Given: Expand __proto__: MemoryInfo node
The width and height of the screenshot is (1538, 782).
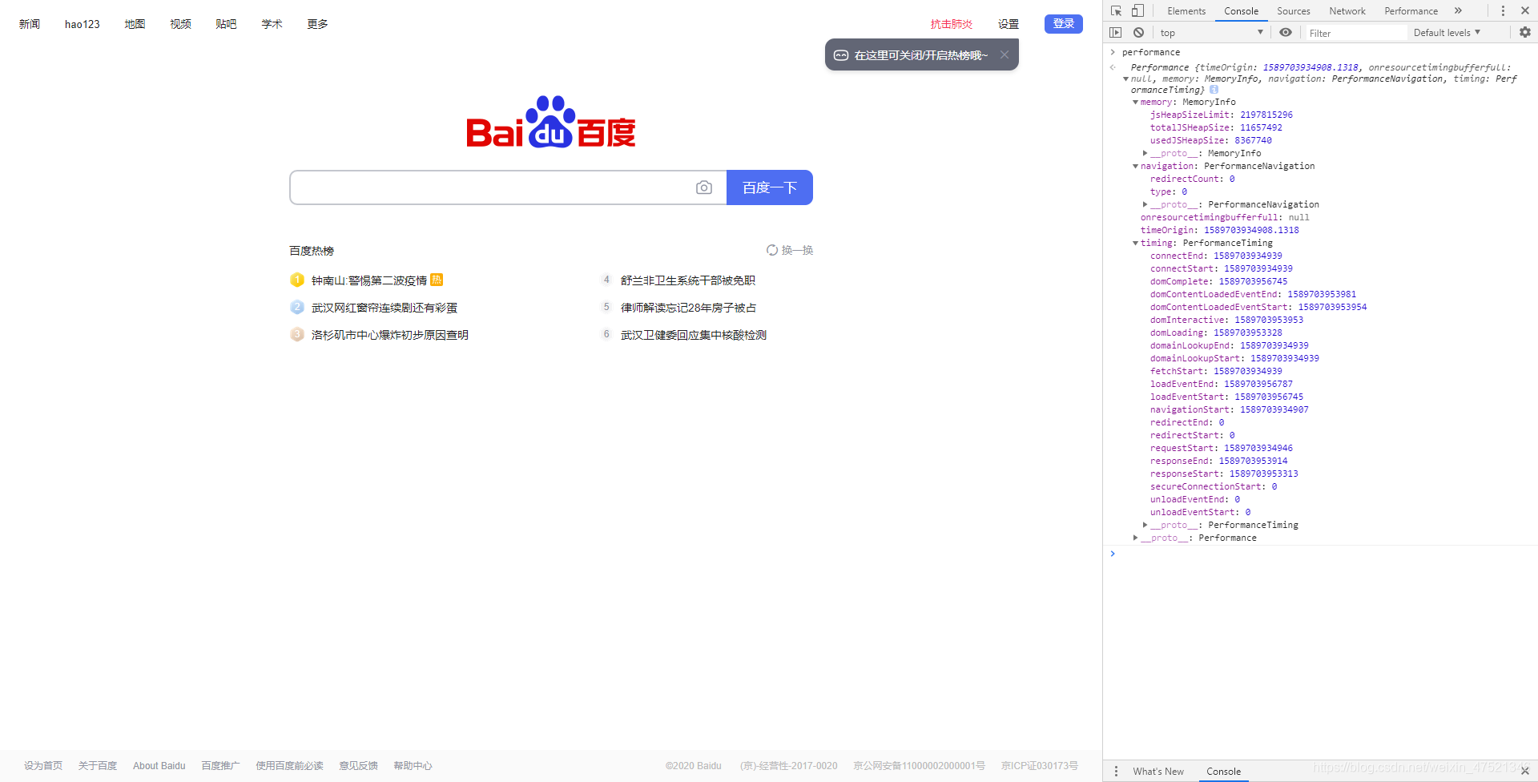Looking at the screenshot, I should (x=1145, y=153).
